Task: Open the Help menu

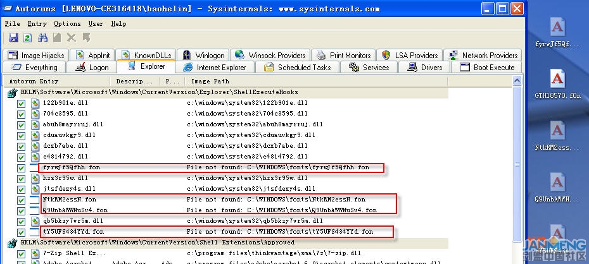Action: coord(118,23)
